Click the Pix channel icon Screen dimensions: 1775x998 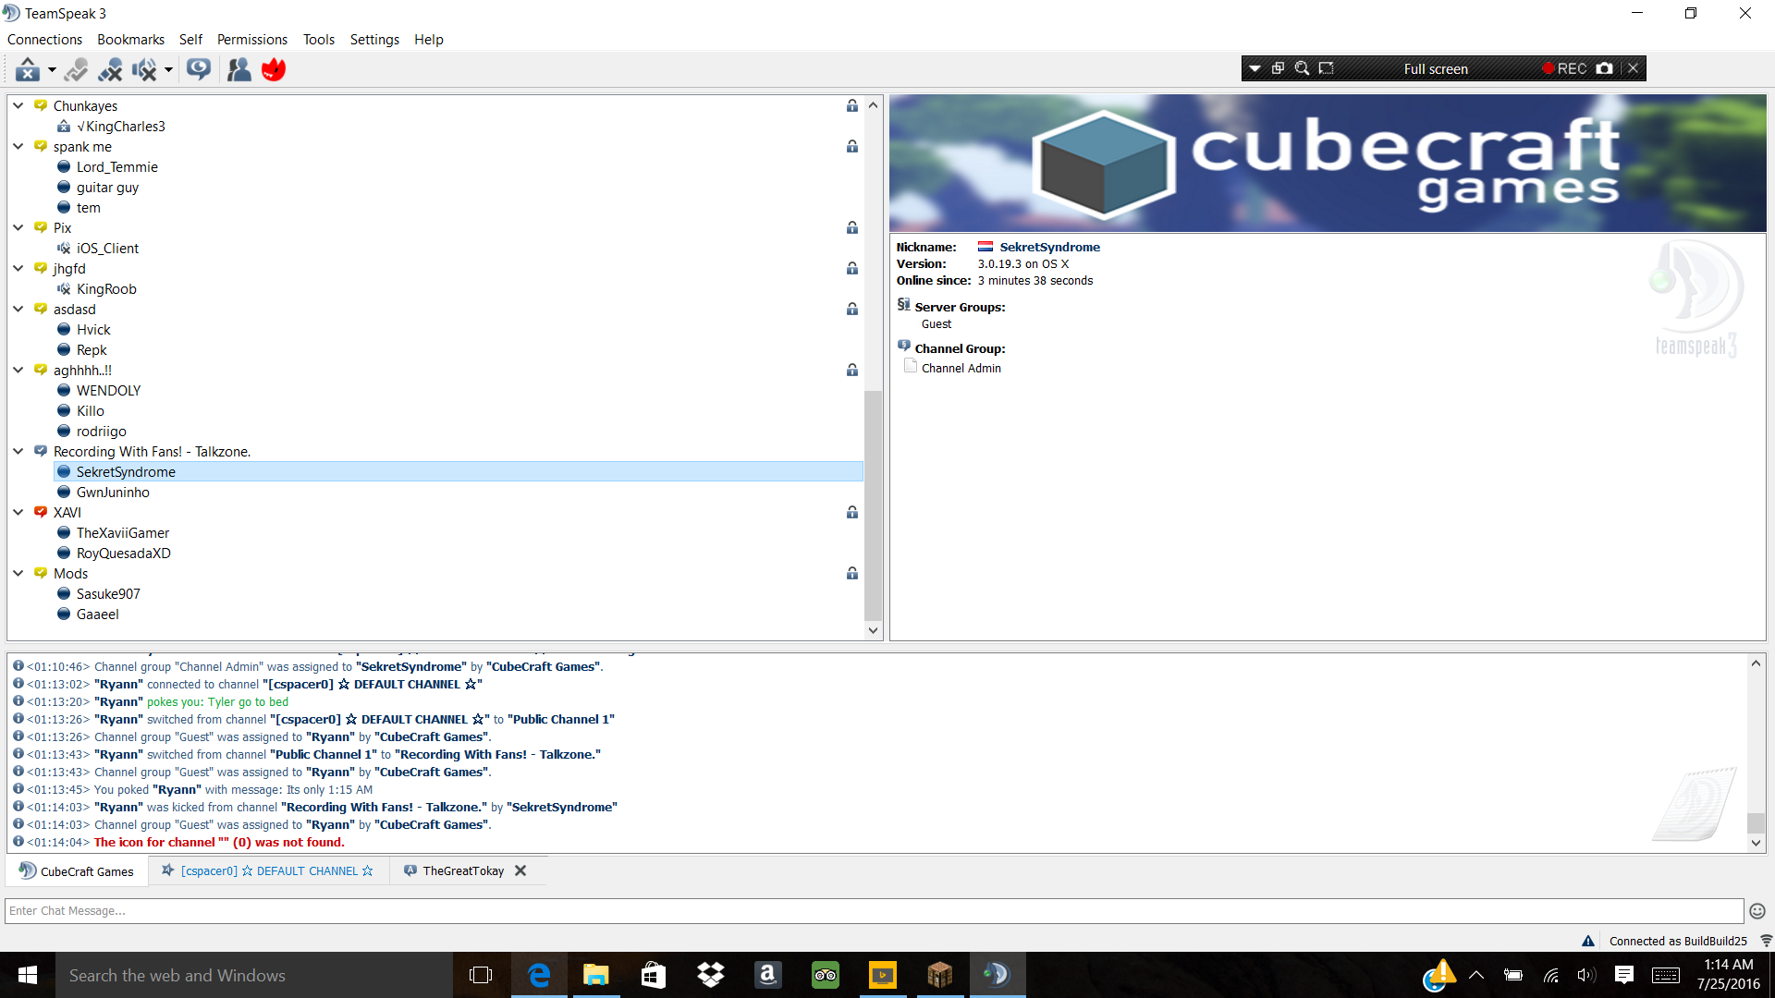point(41,227)
